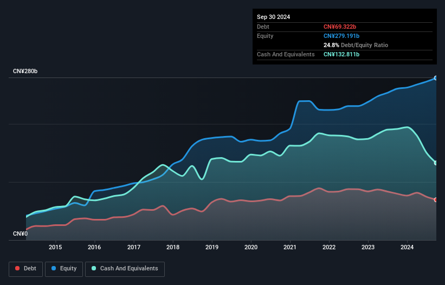Screen dimensions: 445x285
Task: Click the CN¥132.811b cash value
Action: (341, 54)
